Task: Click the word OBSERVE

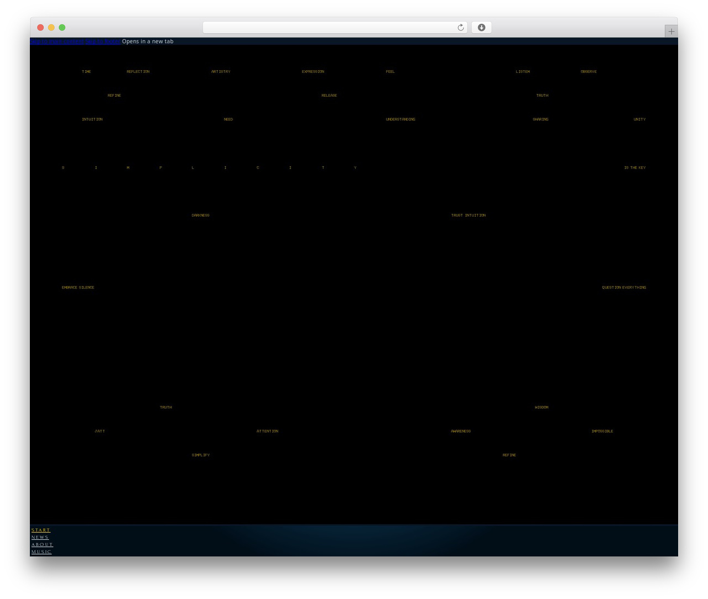Action: point(589,72)
